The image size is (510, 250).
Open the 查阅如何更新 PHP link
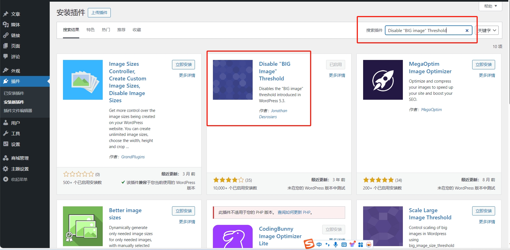click(x=294, y=212)
